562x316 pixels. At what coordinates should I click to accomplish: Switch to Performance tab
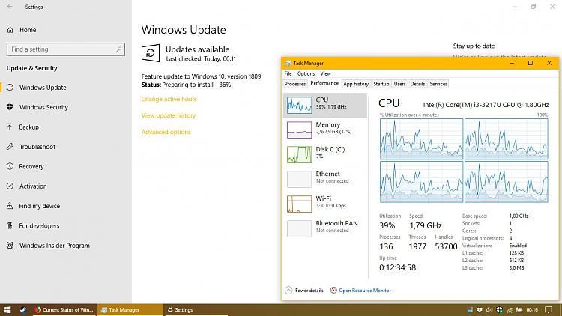(x=324, y=83)
